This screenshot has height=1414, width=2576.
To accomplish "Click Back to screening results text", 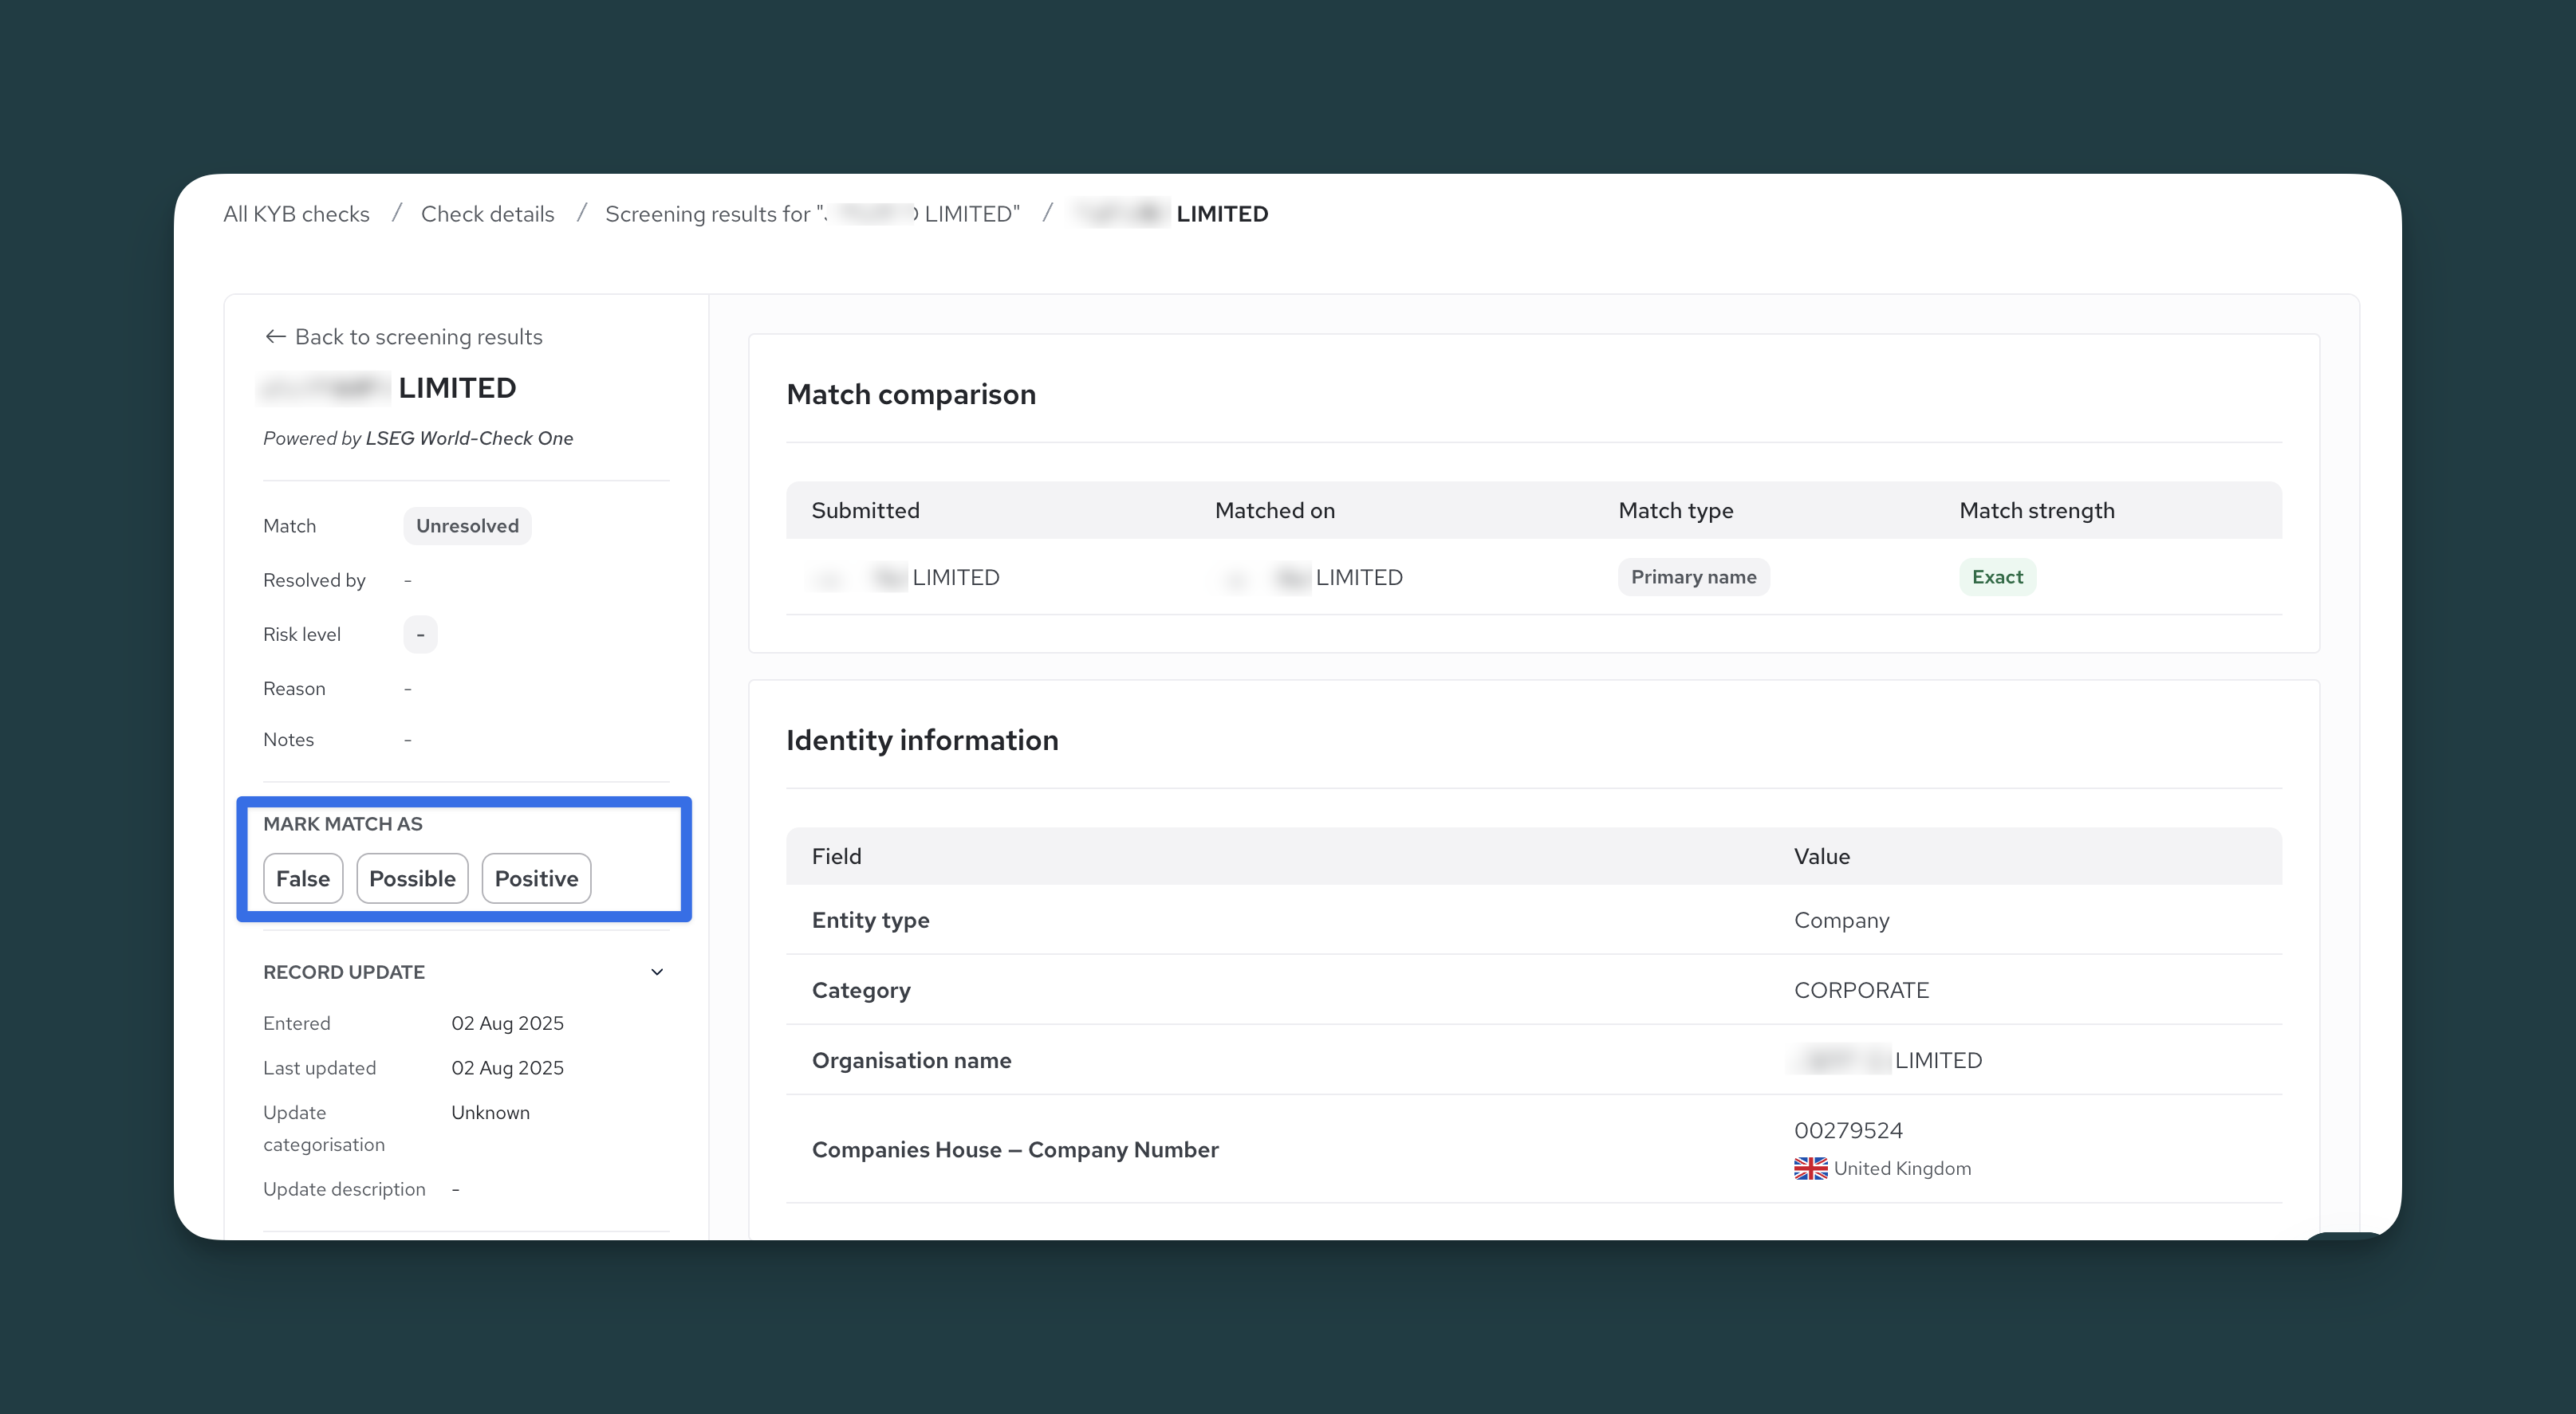I will point(419,337).
